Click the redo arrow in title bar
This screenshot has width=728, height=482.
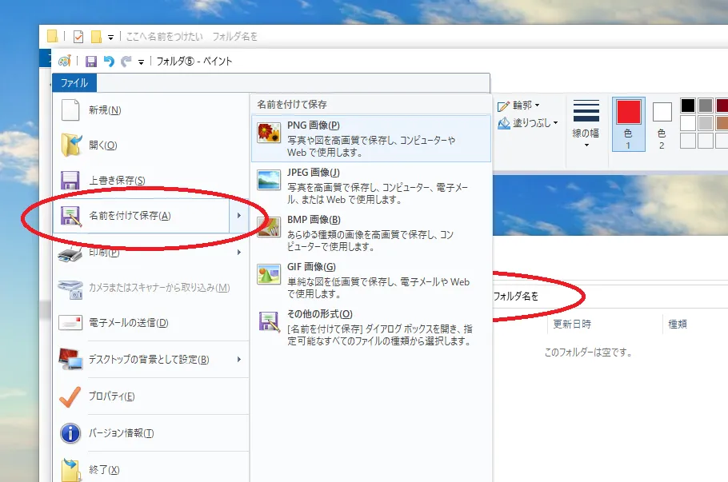126,62
